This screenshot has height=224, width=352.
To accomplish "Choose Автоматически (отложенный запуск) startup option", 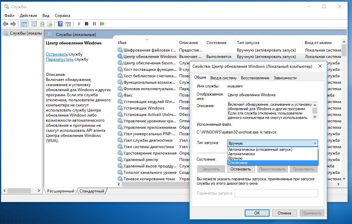I will point(273,149).
